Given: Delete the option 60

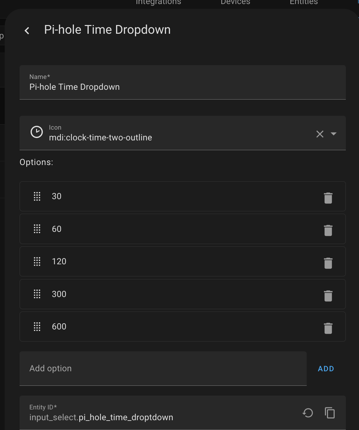Looking at the screenshot, I should coord(328,230).
